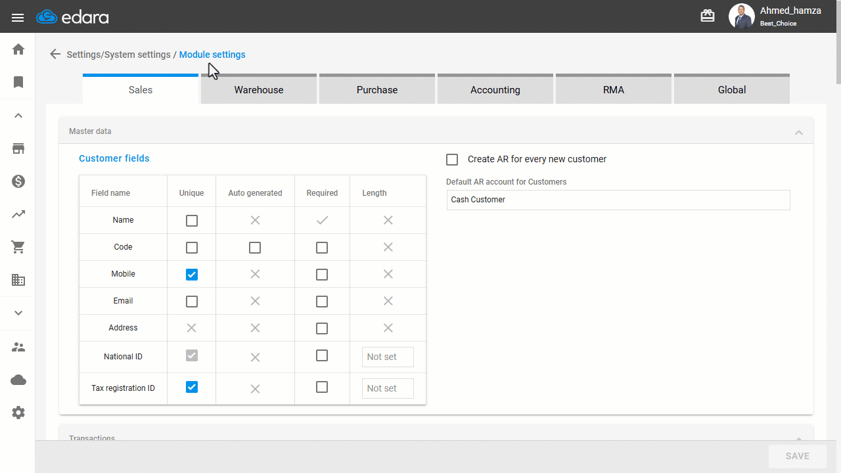Go to Home from the sidebar
This screenshot has width=841, height=473.
coord(18,49)
